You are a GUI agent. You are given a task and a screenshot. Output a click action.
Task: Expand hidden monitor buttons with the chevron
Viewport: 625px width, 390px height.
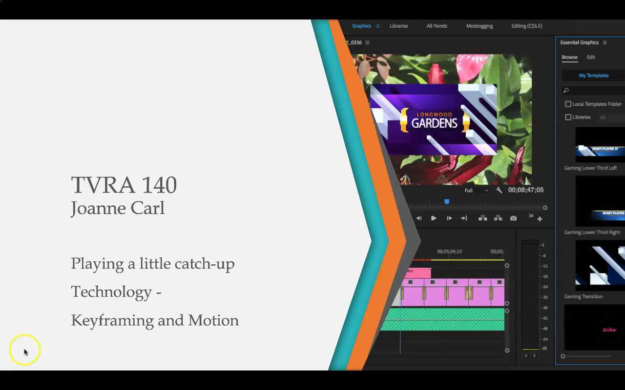click(531, 216)
